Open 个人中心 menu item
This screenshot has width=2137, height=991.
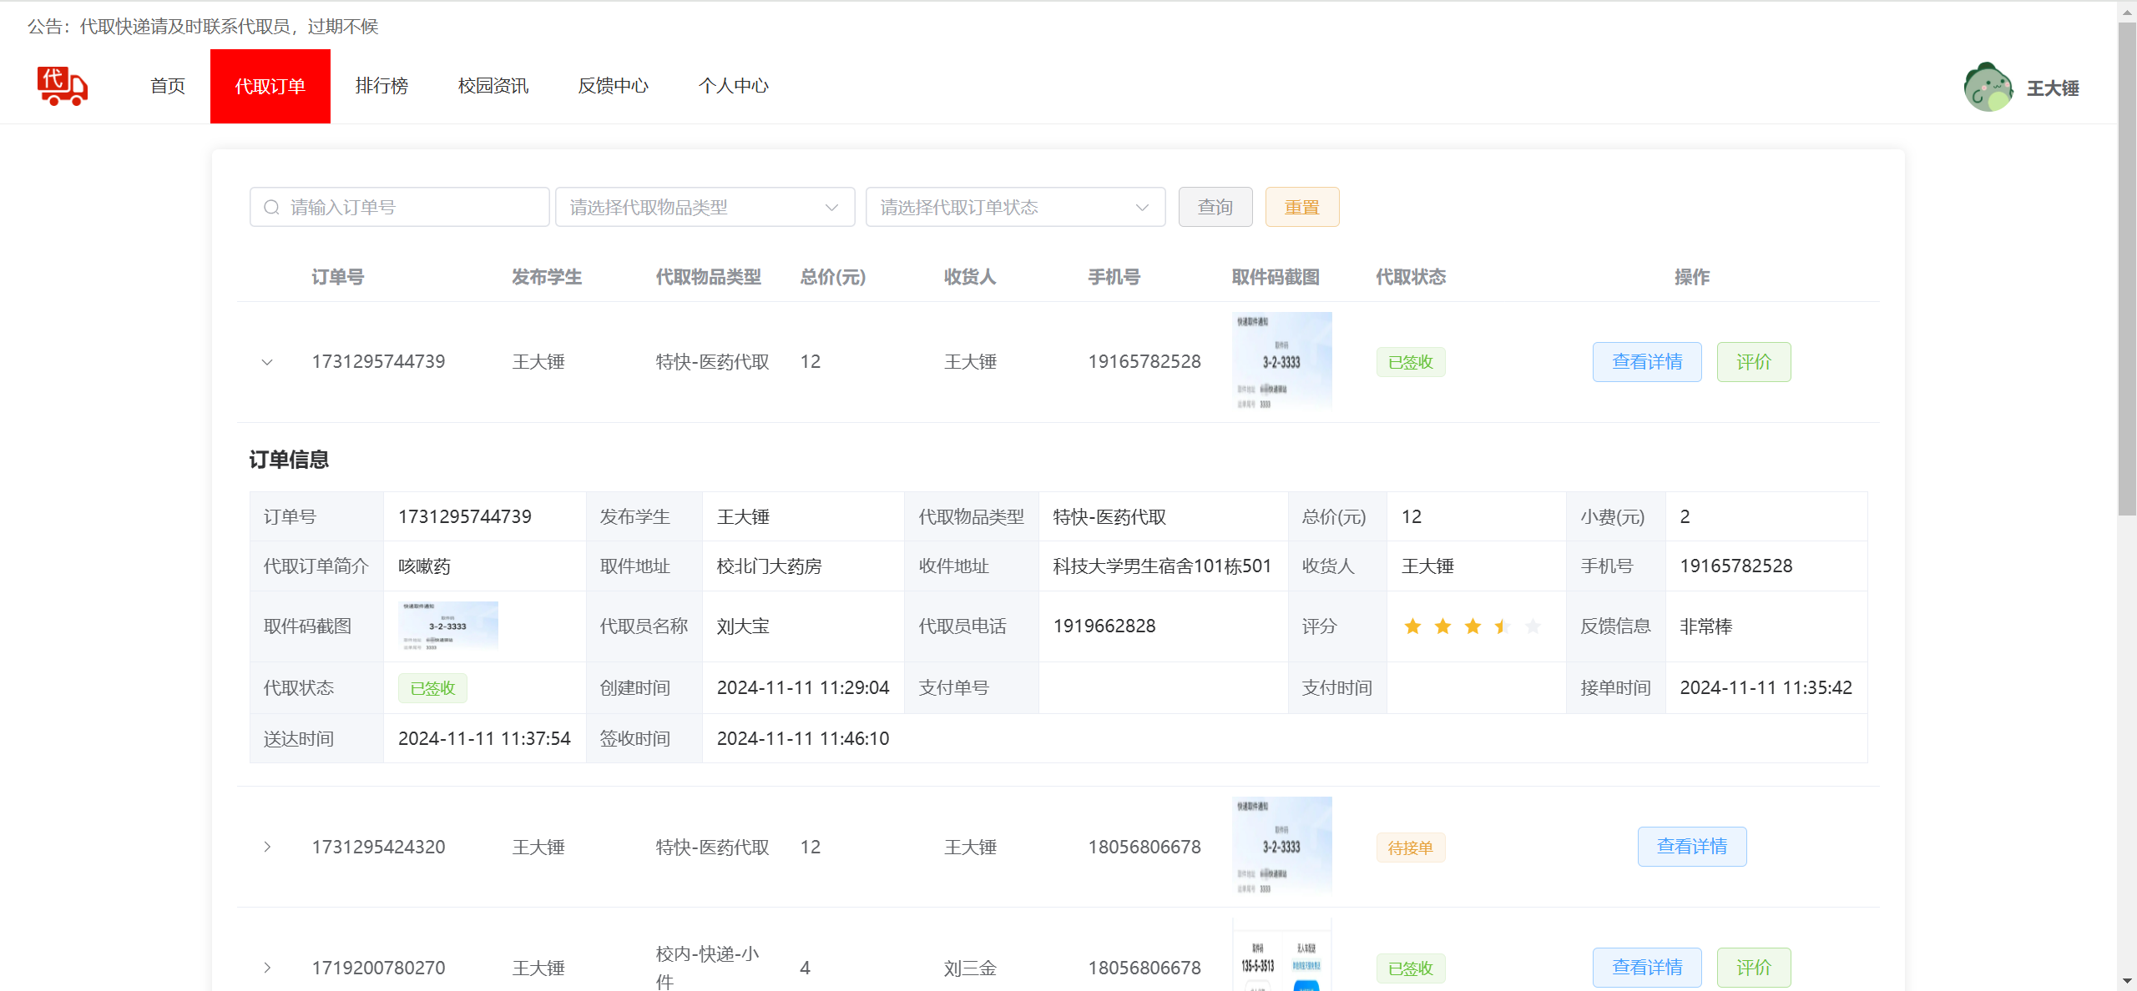733,86
